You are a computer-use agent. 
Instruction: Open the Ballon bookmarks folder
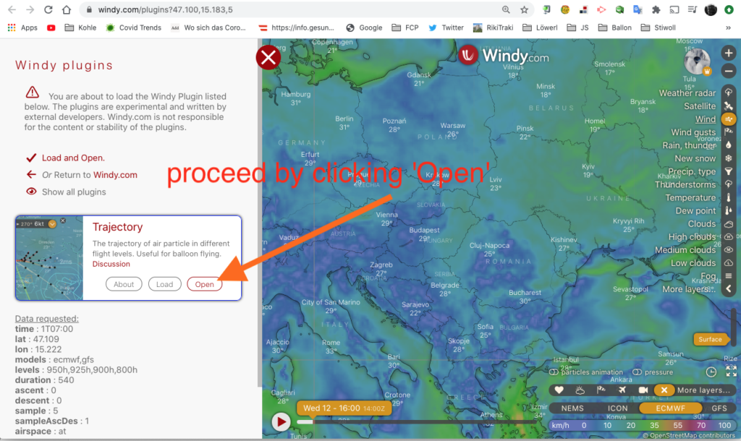[615, 28]
